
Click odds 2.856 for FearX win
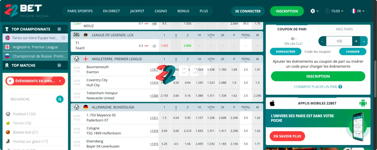click(188, 46)
